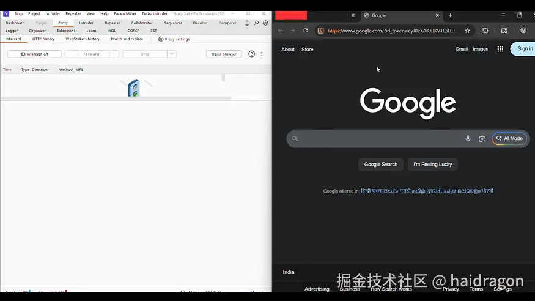535x301 pixels.
Task: Open the Burp menu
Action: pyautogui.click(x=18, y=13)
